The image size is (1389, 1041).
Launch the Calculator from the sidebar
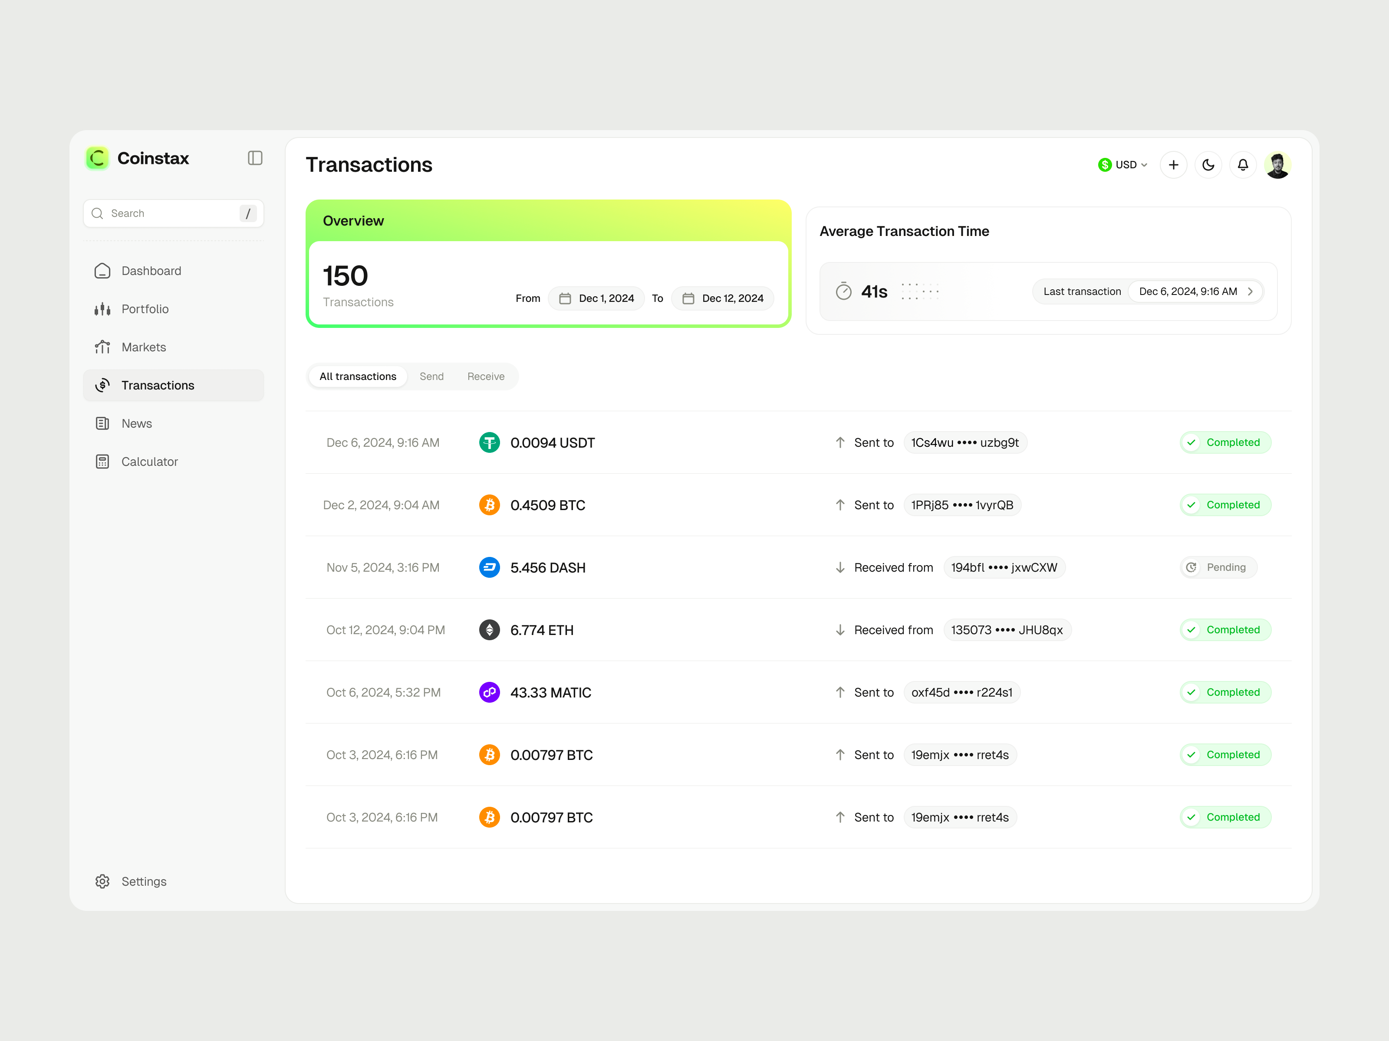point(149,461)
